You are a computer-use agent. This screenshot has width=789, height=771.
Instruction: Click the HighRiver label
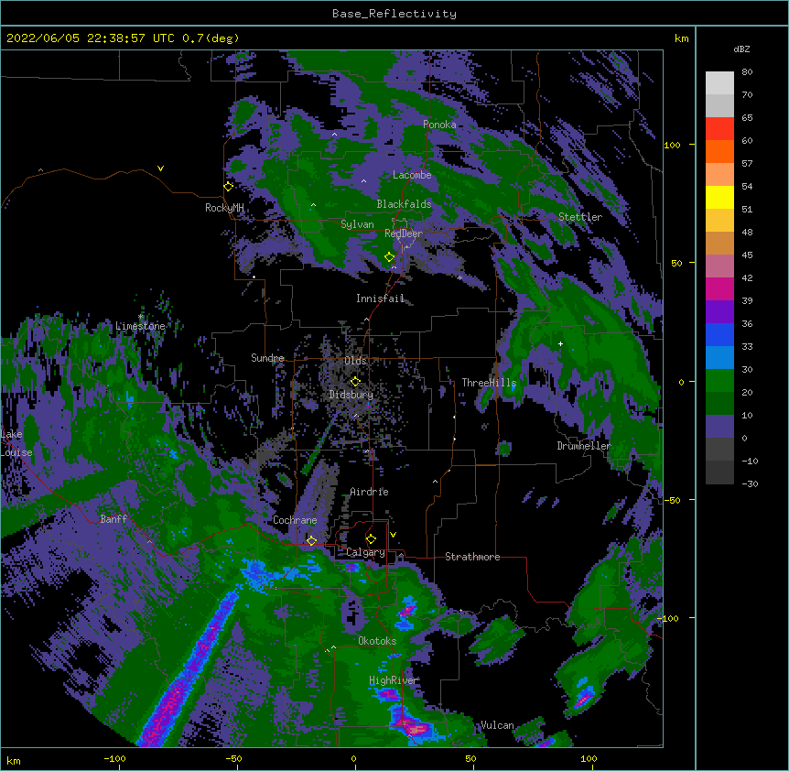coord(394,680)
